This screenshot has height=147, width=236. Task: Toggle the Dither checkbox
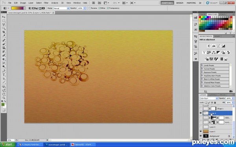tap(100, 8)
